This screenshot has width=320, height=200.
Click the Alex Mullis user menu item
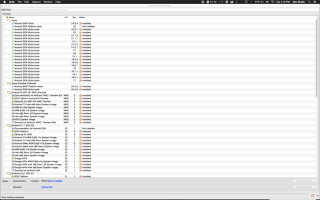pyautogui.click(x=298, y=2)
